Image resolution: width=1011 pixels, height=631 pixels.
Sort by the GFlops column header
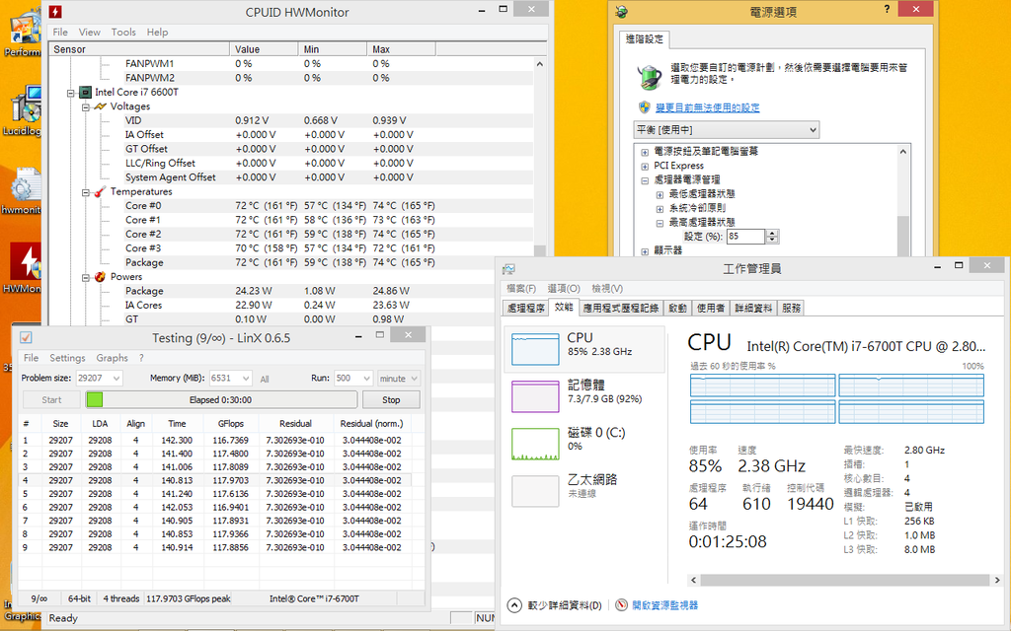tap(231, 423)
